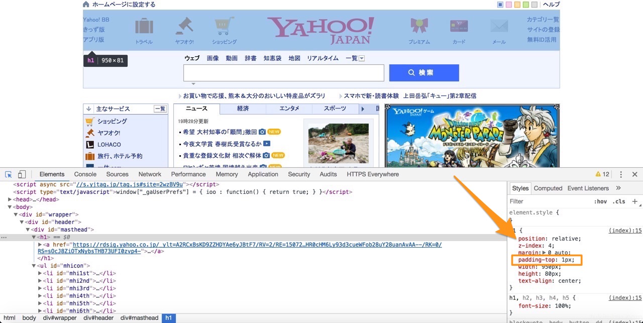Click inside the Yahoo search text field

point(283,73)
